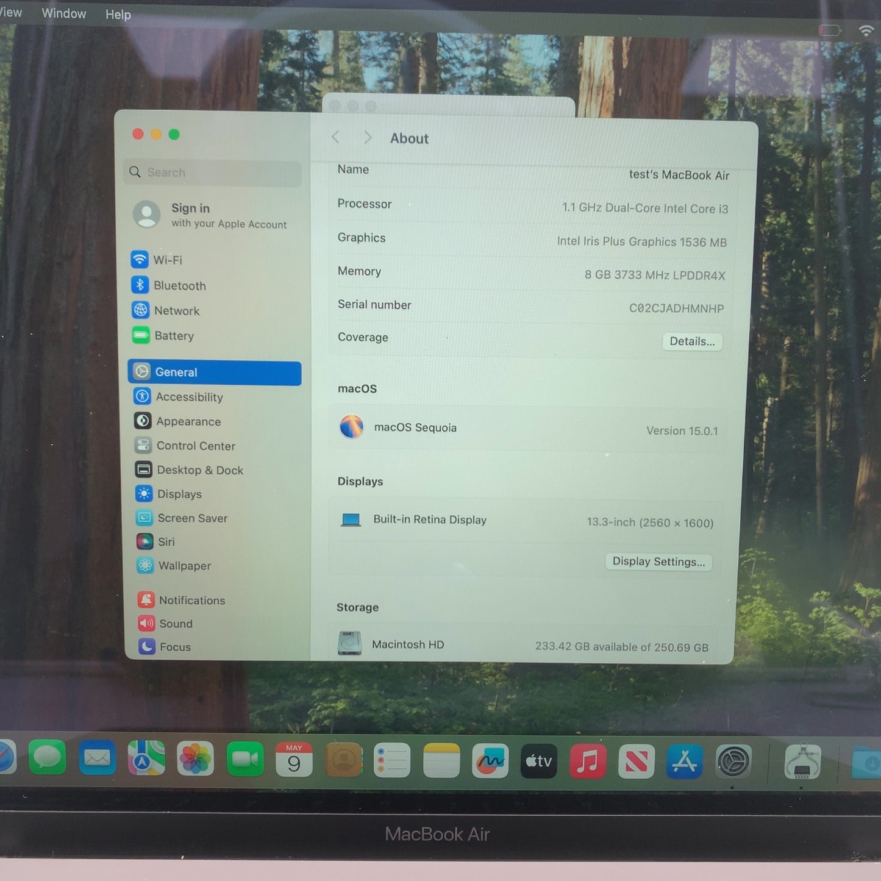Open Displays settings in sidebar
This screenshot has width=881, height=881.
click(169, 494)
